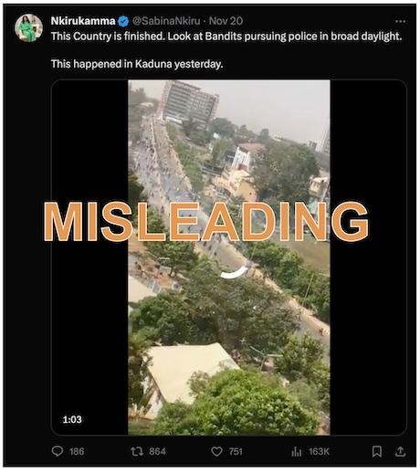420x473 pixels.
Task: Click the 163K views count
Action: coord(319,451)
